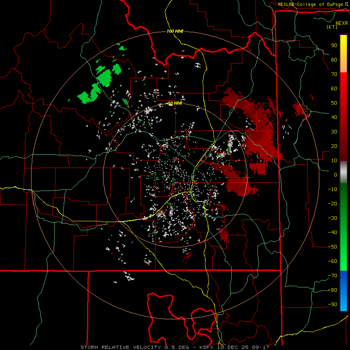Select the 20 value on velocity scale
The width and height of the screenshot is (350, 350).
click(x=334, y=146)
